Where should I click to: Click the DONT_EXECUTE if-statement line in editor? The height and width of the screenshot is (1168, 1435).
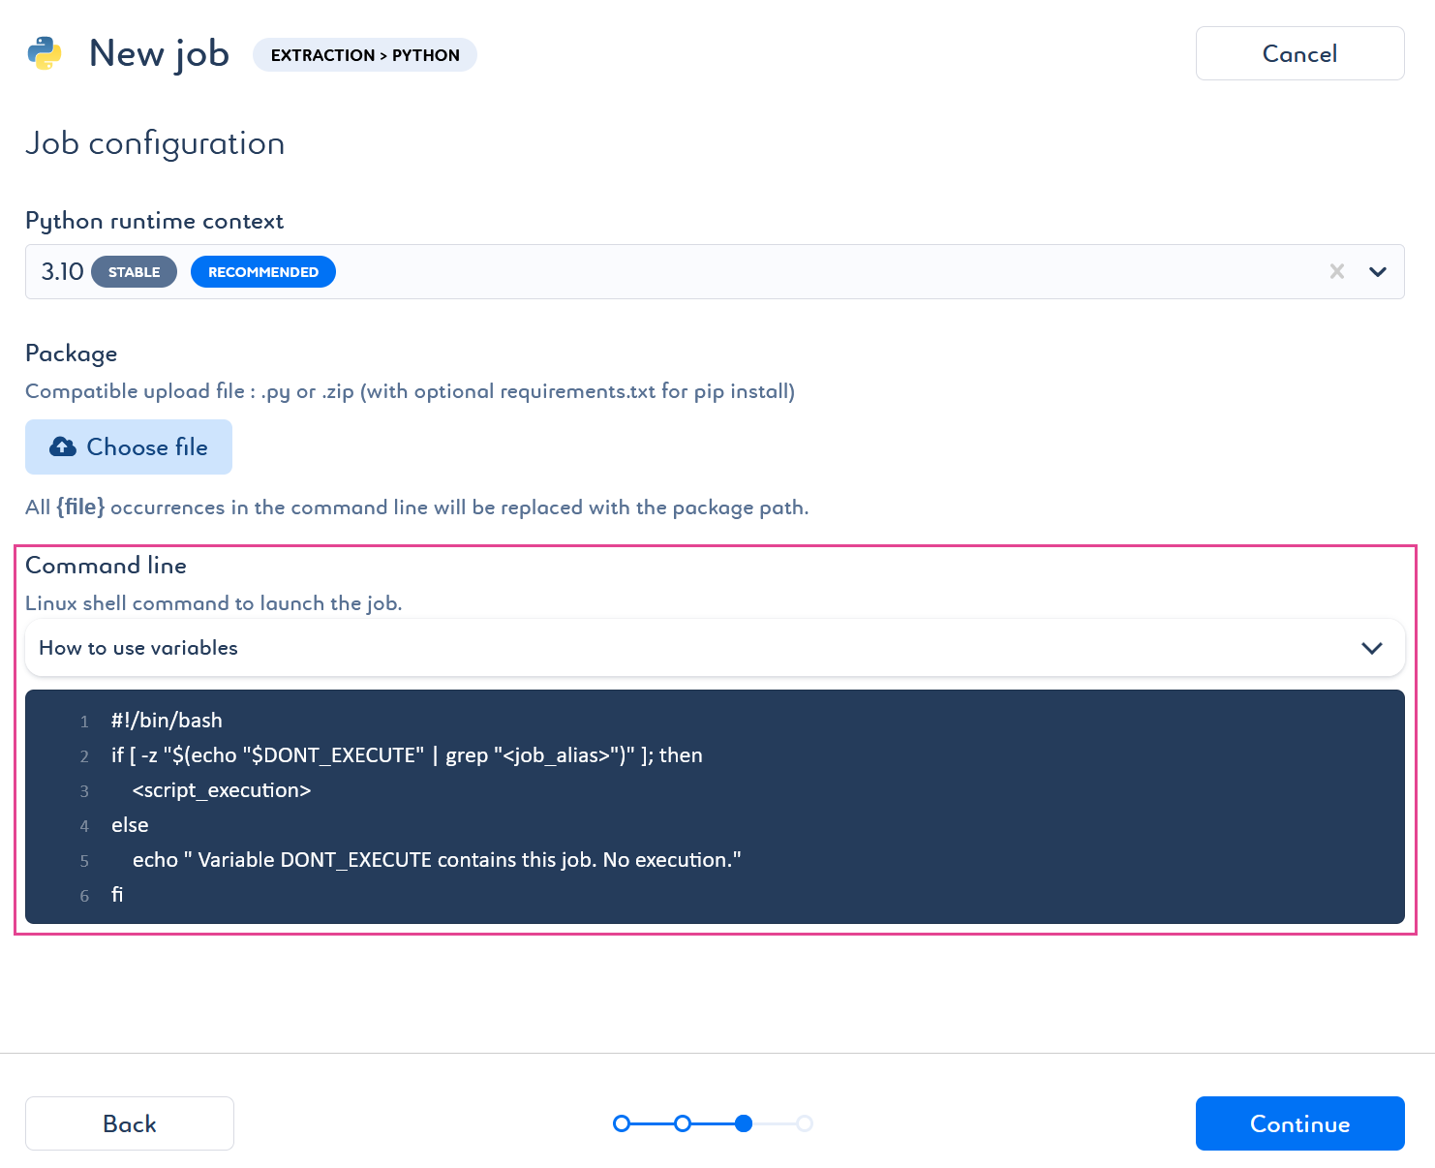(407, 755)
